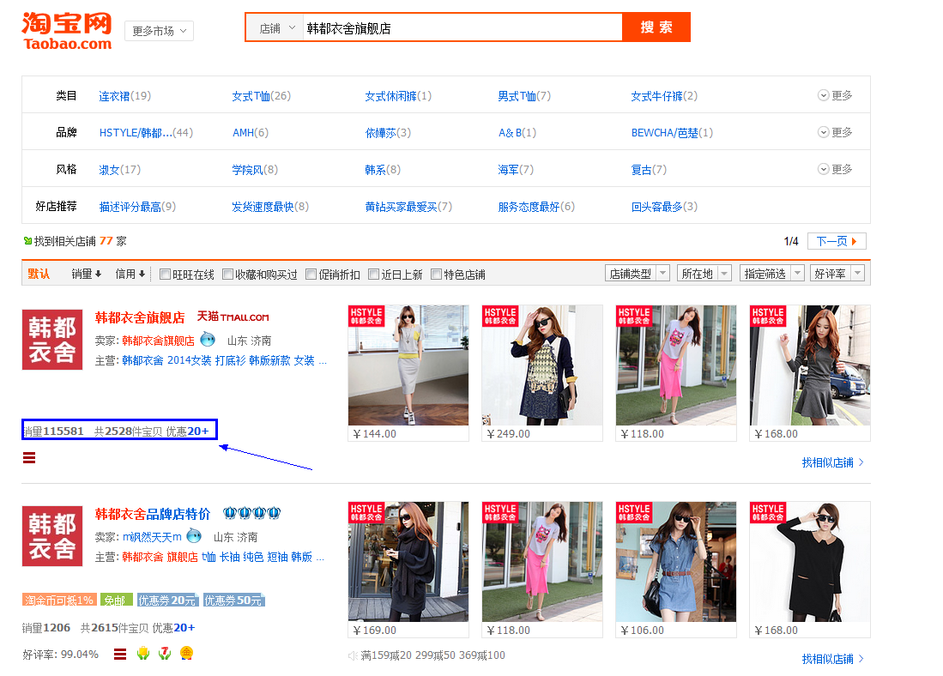Open the 韩都衣舍旗舰店 store title link
Screen dimensions: 943x676
(x=140, y=317)
